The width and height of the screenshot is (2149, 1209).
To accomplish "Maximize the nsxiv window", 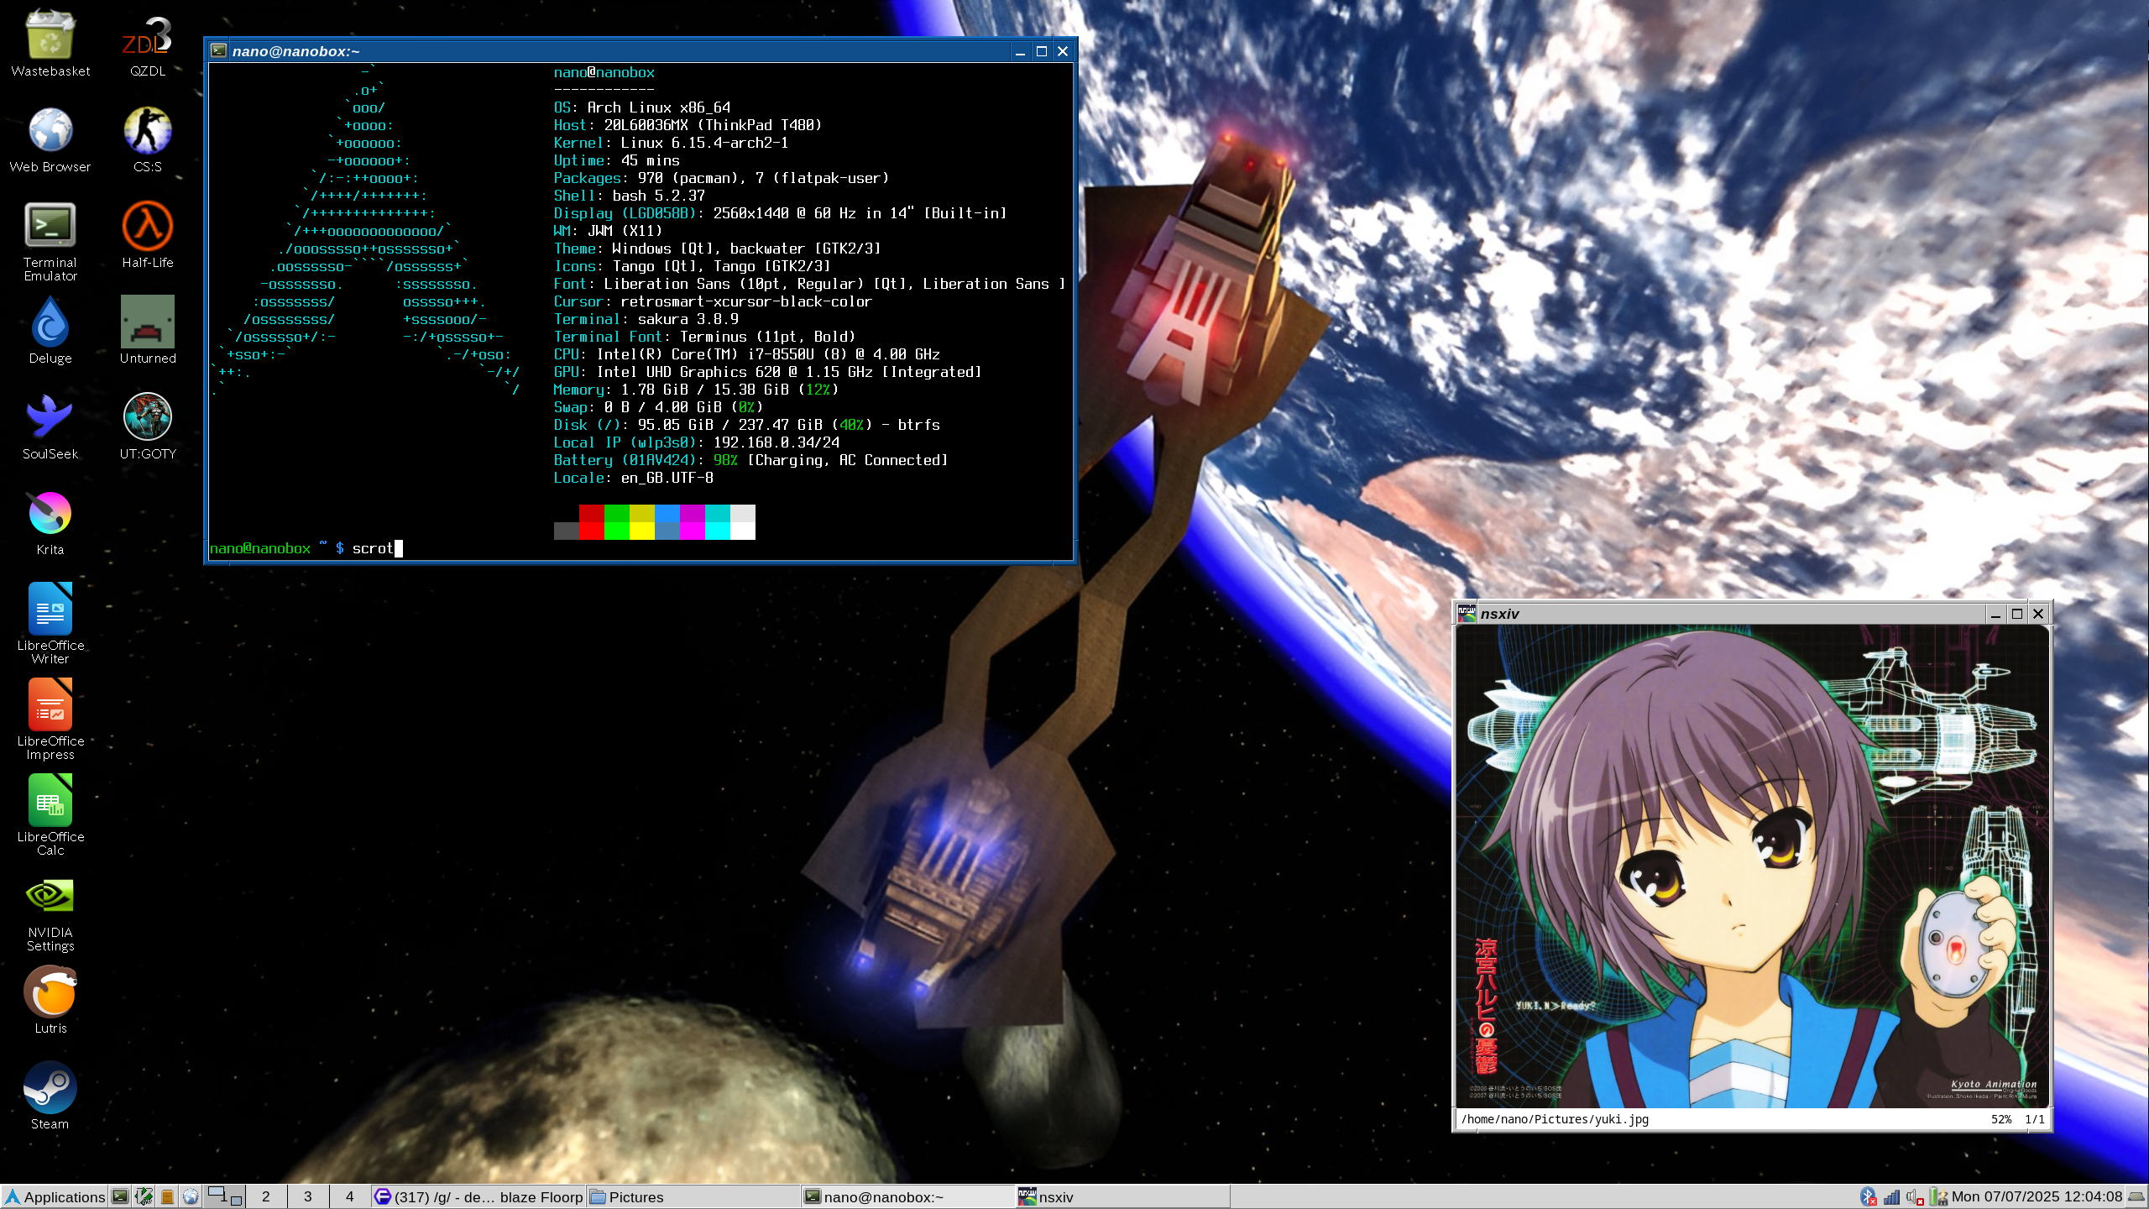I will (2017, 614).
